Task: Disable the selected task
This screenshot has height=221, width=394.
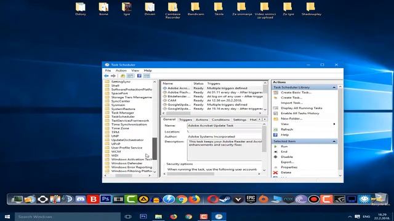Action: tap(287, 157)
